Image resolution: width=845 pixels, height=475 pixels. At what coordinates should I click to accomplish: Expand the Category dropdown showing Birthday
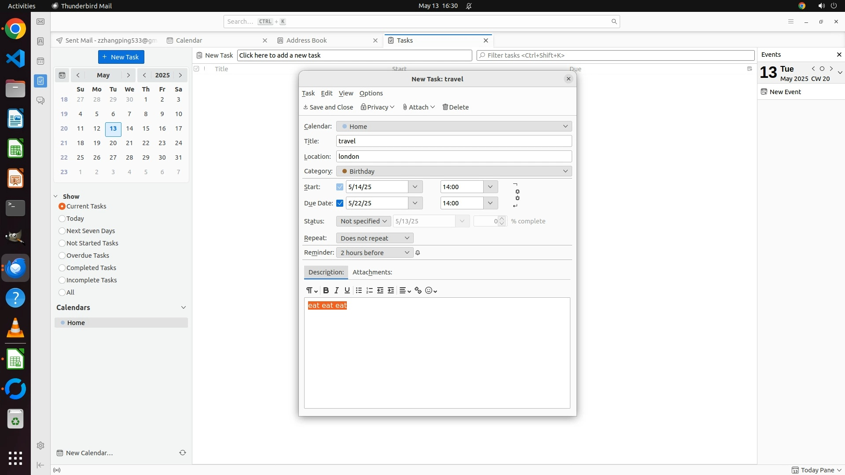coord(454,171)
